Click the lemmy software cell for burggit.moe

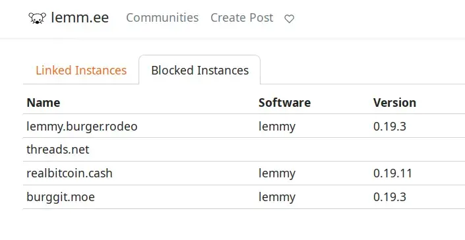[x=276, y=197]
